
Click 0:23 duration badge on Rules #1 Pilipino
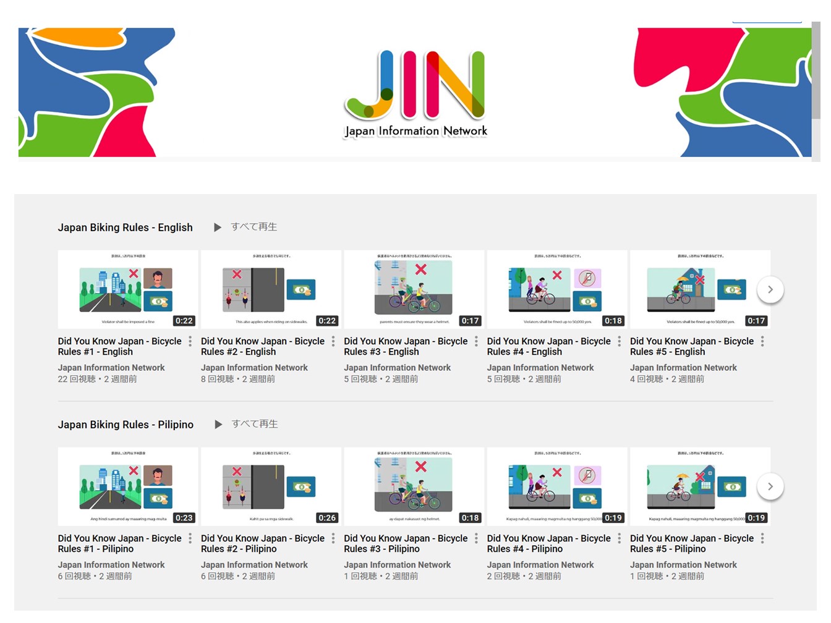tap(184, 518)
